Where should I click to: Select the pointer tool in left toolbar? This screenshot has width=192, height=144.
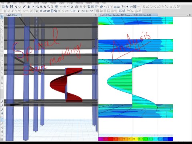(2, 17)
